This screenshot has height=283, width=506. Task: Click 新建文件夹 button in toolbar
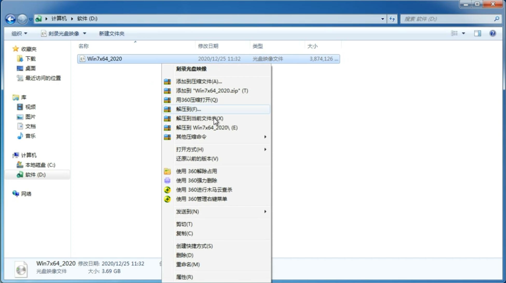point(111,33)
